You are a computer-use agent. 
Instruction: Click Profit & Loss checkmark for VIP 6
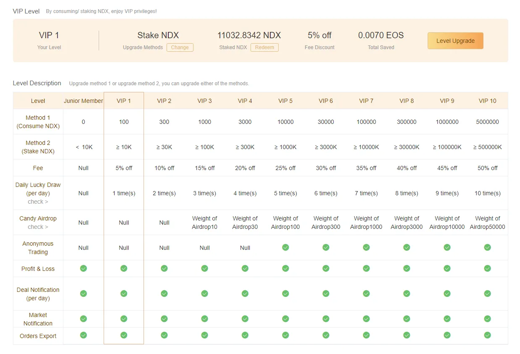tap(326, 268)
